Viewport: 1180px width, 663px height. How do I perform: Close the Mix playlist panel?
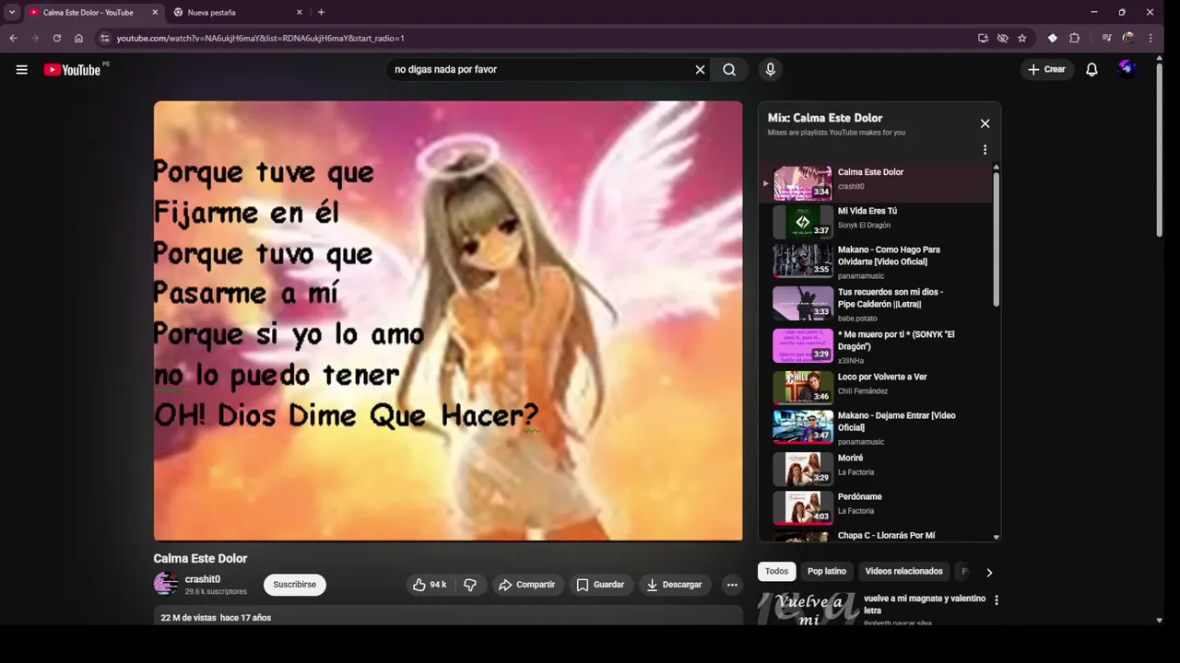pos(985,123)
